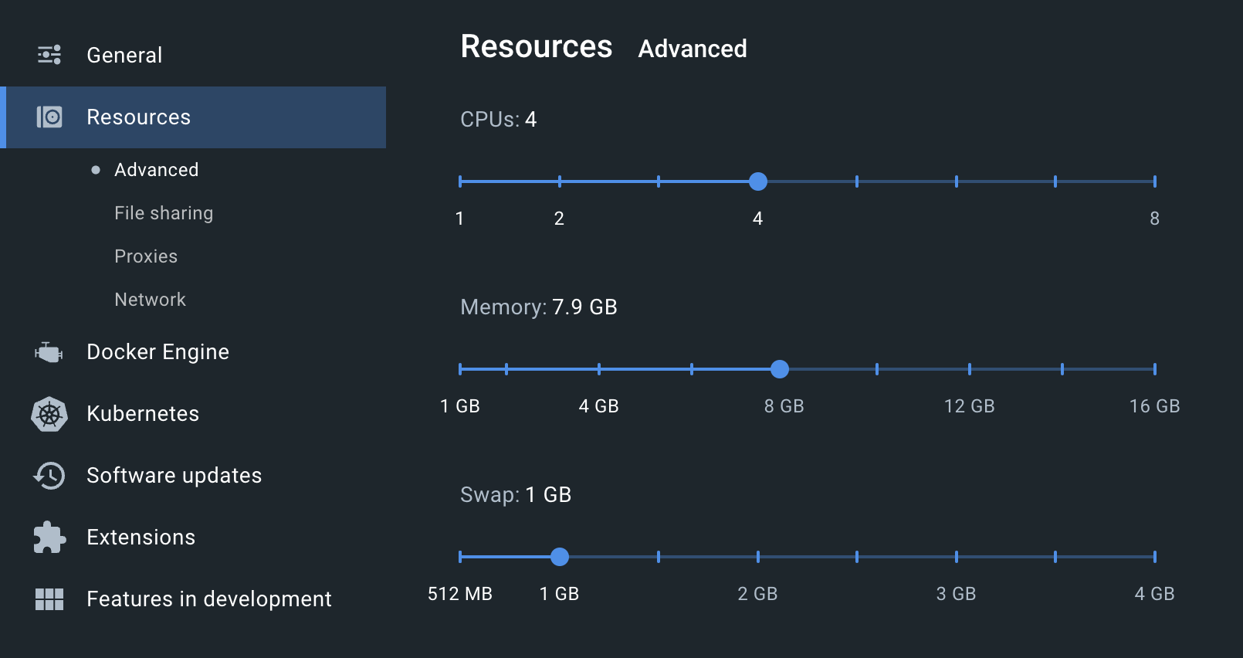Select the Advanced sub-item under Resources

(x=156, y=170)
